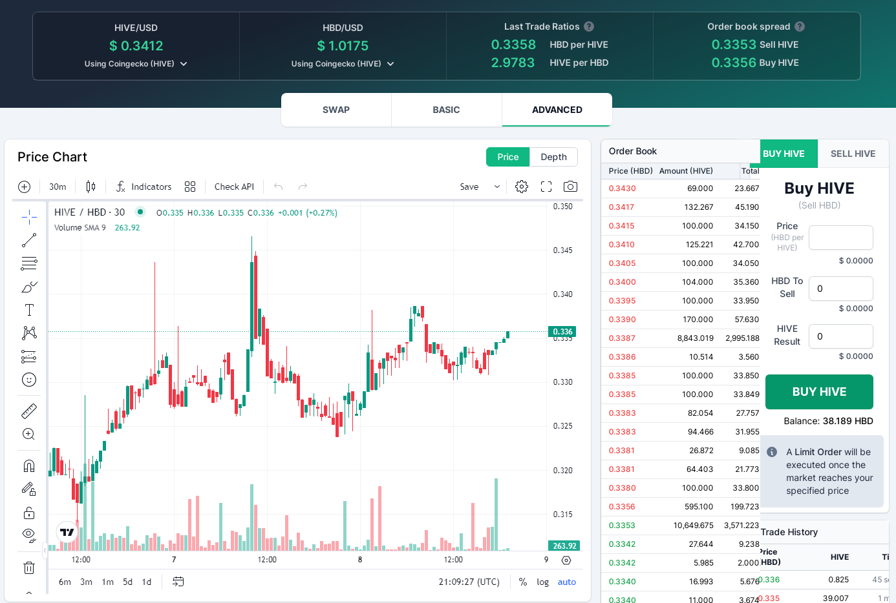Open price axis settings icon
The height and width of the screenshot is (603, 896).
tap(566, 560)
